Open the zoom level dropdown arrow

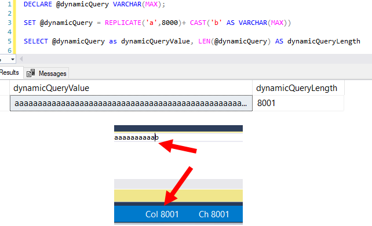(x=13, y=59)
